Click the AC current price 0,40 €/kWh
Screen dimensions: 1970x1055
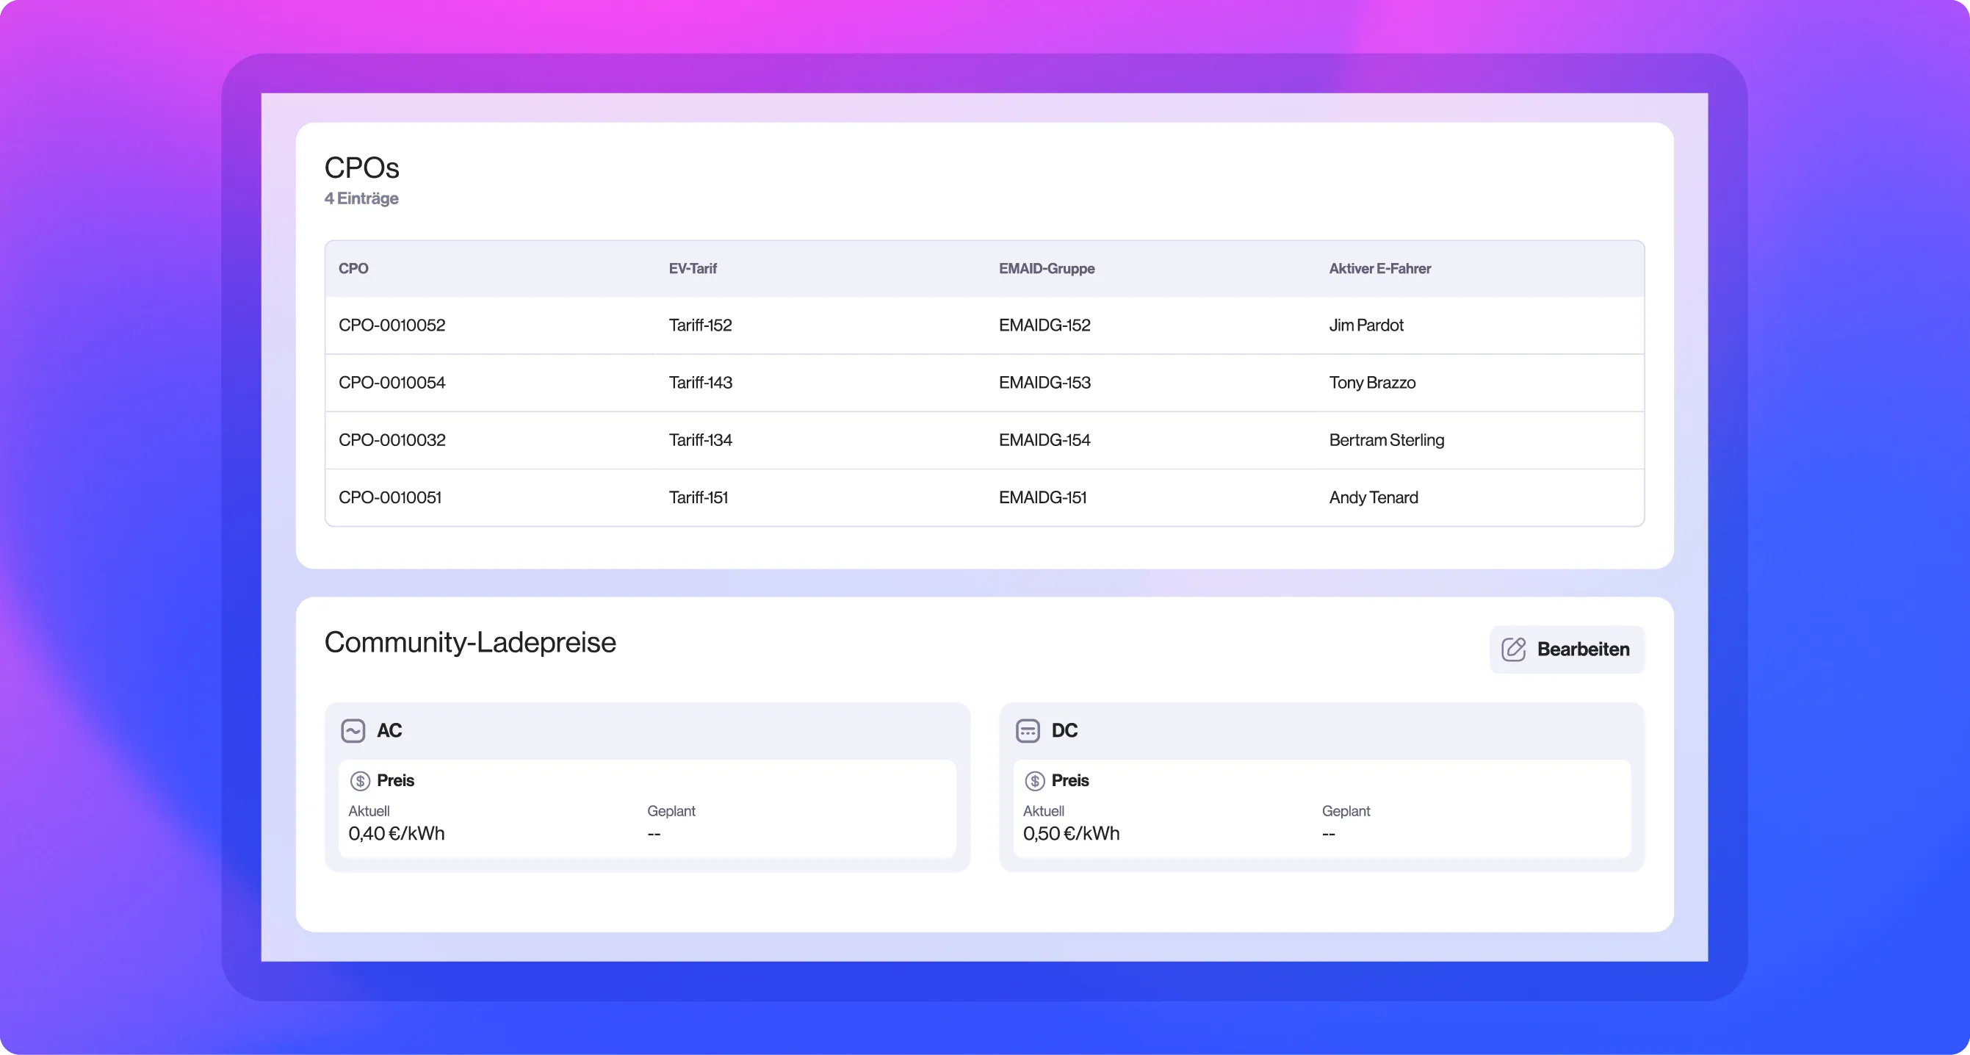[x=396, y=833]
